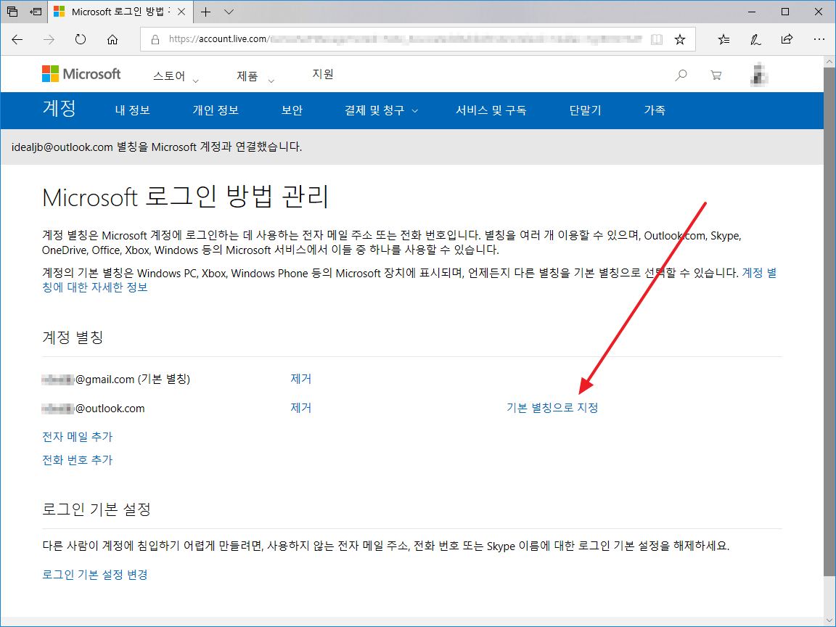Close the Microsoft 로그인 방법 tab
The width and height of the screenshot is (836, 627).
click(x=181, y=12)
